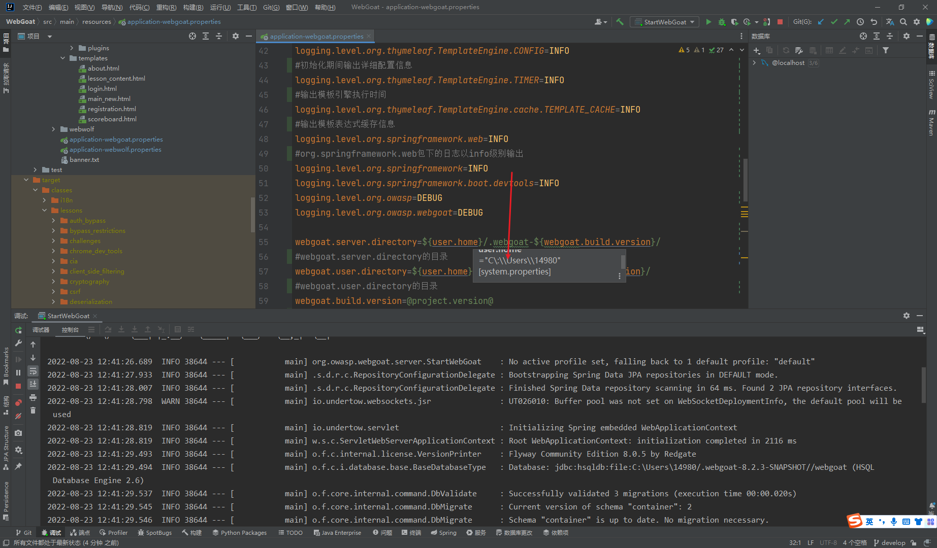Pause the program in the debug panel
This screenshot has width=937, height=548.
(x=18, y=373)
